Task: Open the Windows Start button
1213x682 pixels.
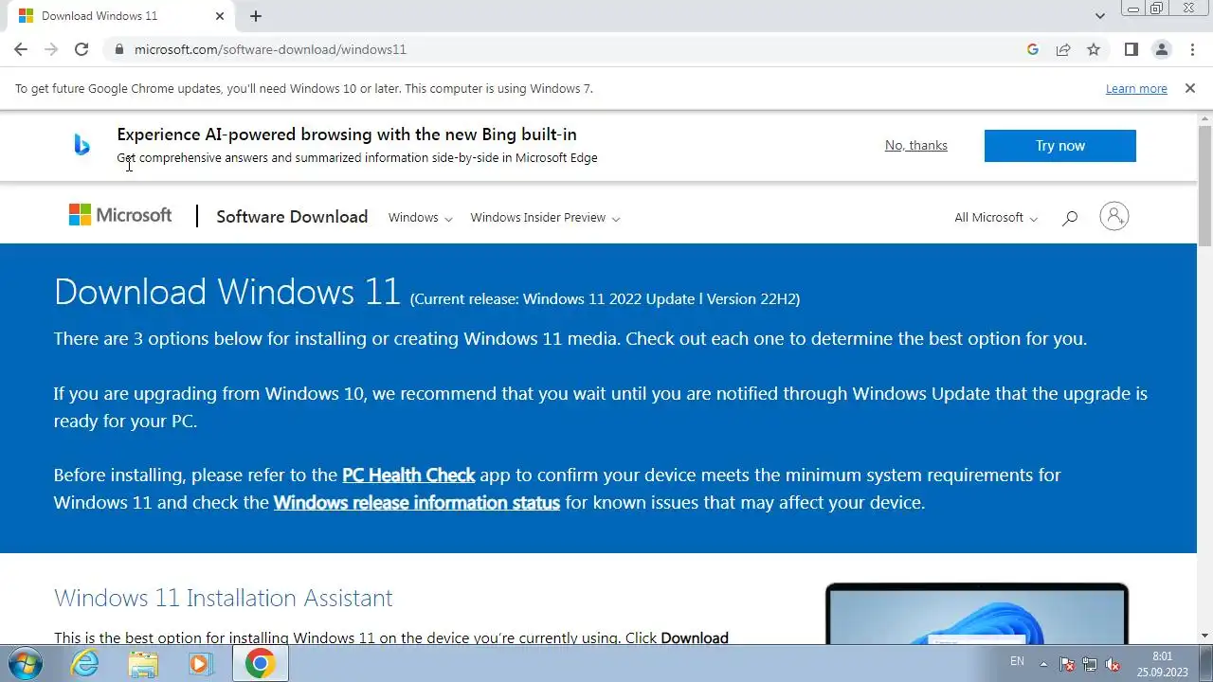Action: 26,663
